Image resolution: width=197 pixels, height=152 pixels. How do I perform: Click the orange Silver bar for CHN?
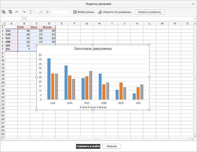click(70, 88)
